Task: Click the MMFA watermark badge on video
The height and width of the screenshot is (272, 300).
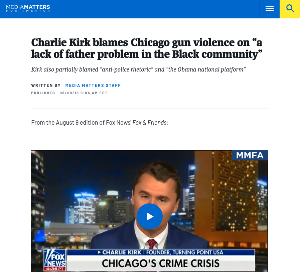Action: point(250,155)
